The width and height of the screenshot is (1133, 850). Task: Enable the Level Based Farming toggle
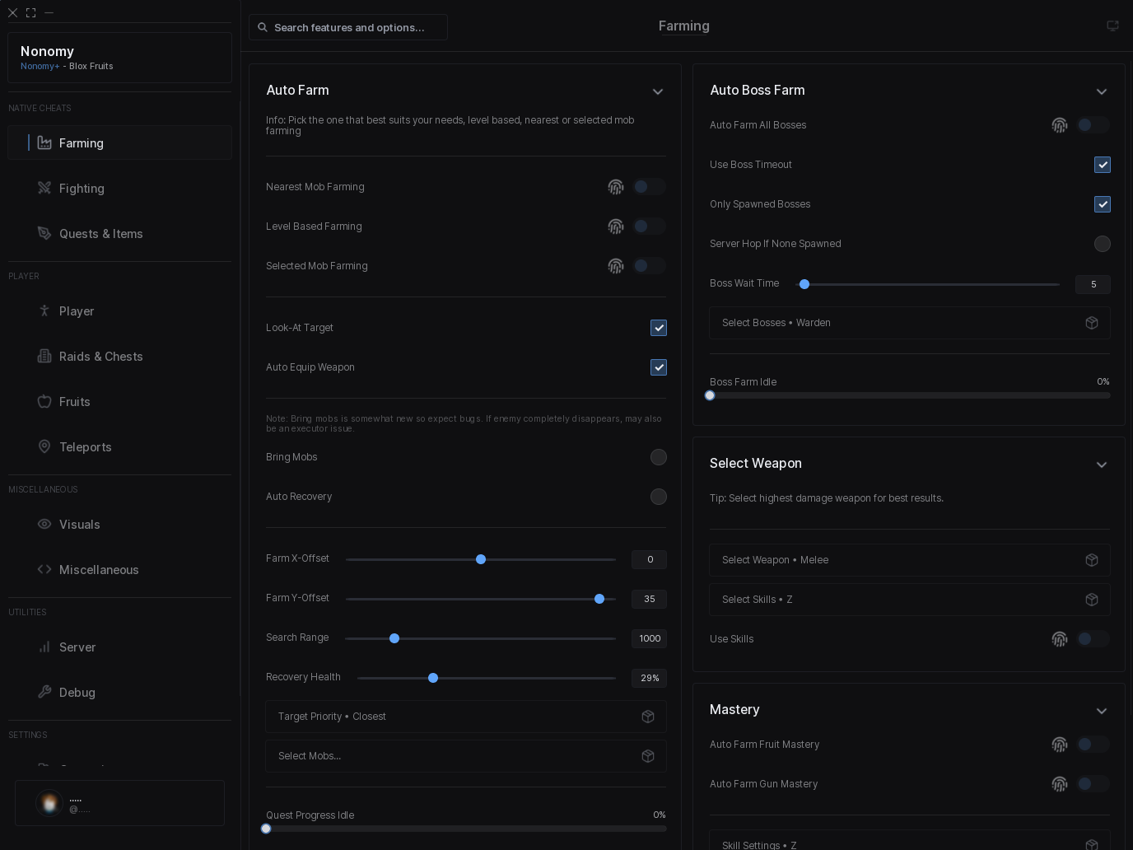click(649, 227)
